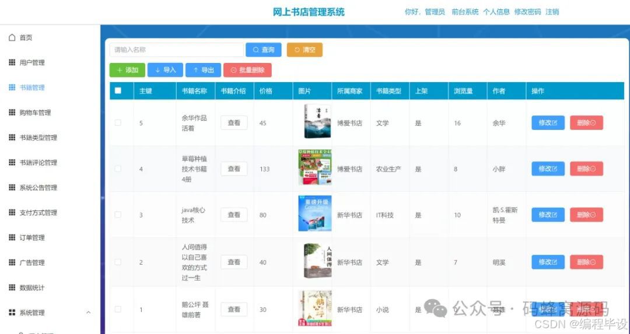Screen dimensions: 630x334
Task: Click 修改 for the 人间值得 row
Action: [x=548, y=262]
